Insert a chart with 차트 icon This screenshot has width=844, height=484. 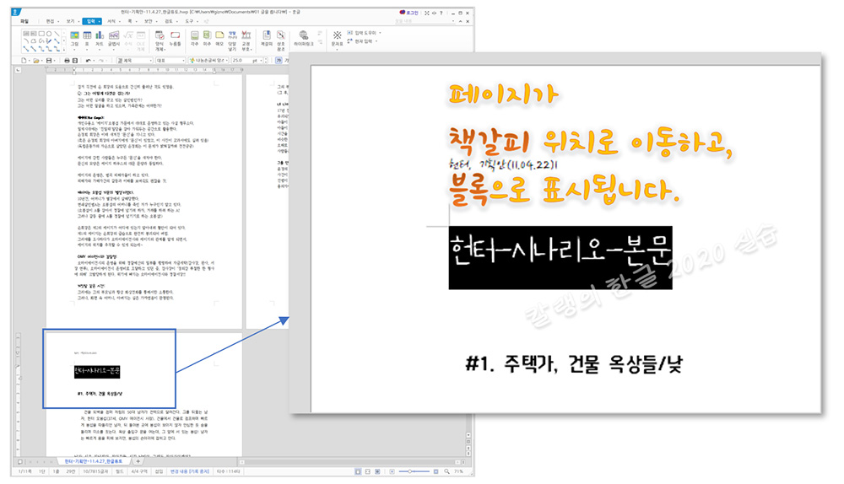(x=100, y=39)
